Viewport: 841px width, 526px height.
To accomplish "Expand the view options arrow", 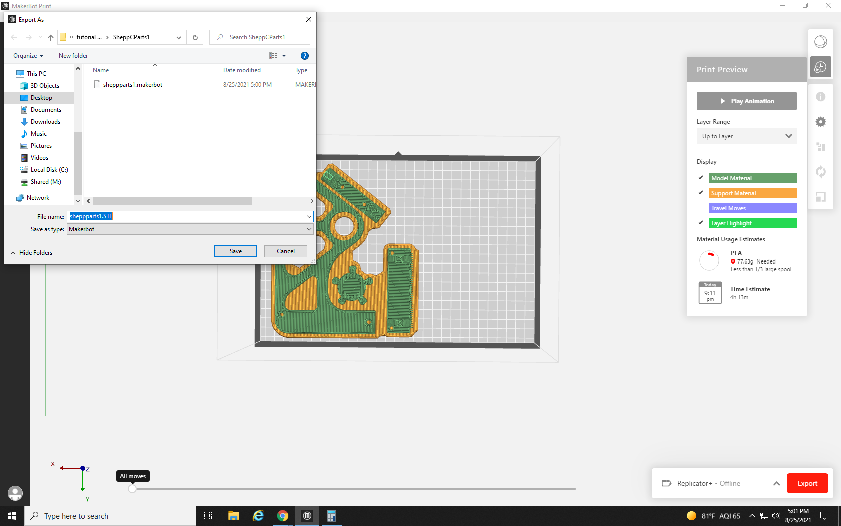I will click(x=284, y=56).
